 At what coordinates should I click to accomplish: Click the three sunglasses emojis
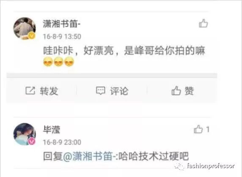59,62
